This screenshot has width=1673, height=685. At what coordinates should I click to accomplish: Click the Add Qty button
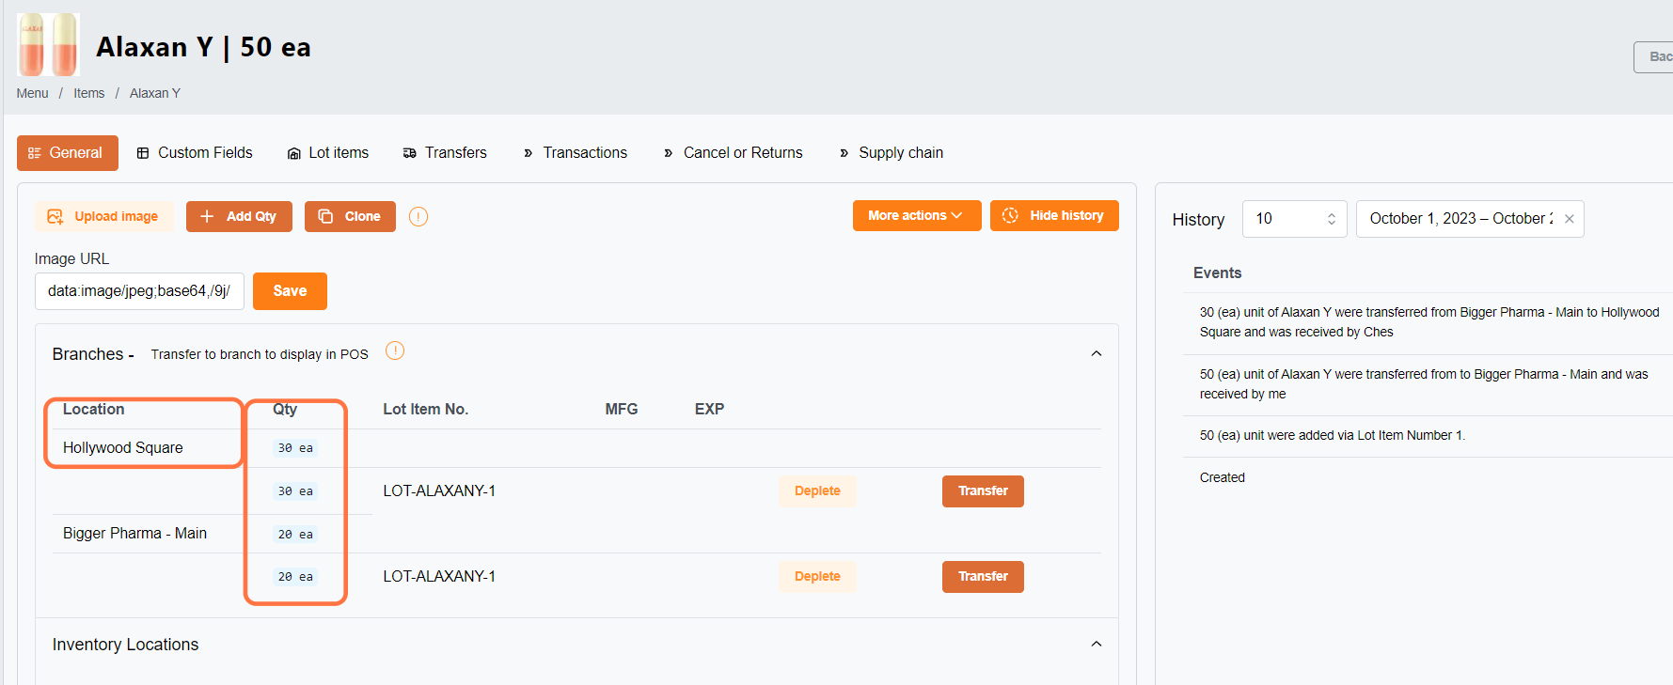[239, 216]
